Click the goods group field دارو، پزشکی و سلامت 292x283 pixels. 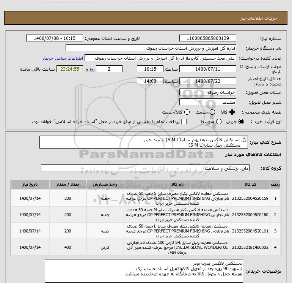(x=145, y=168)
